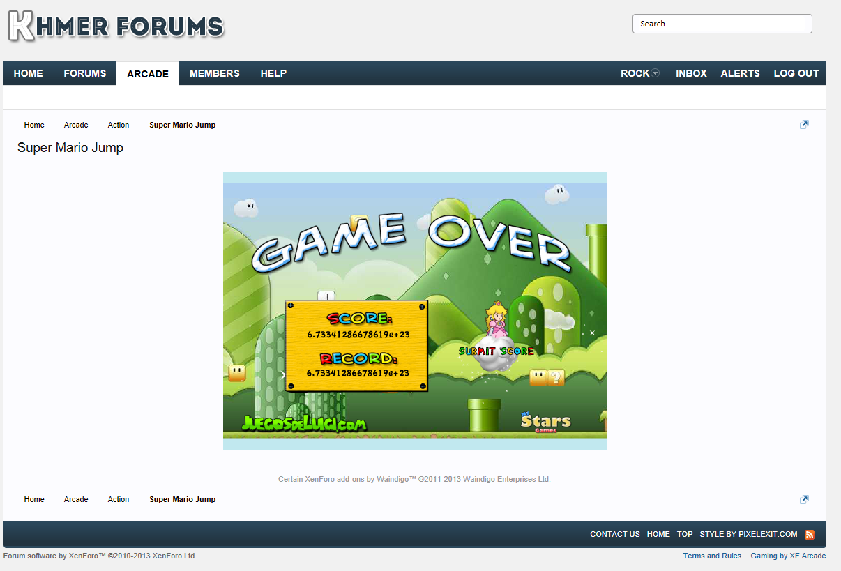Expand the ROCK account dropdown
The image size is (841, 571).
click(x=640, y=73)
